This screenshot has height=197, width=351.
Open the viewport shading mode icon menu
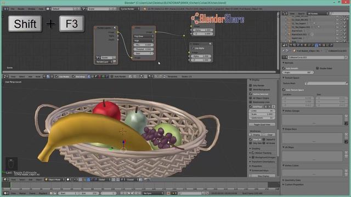[68, 179]
